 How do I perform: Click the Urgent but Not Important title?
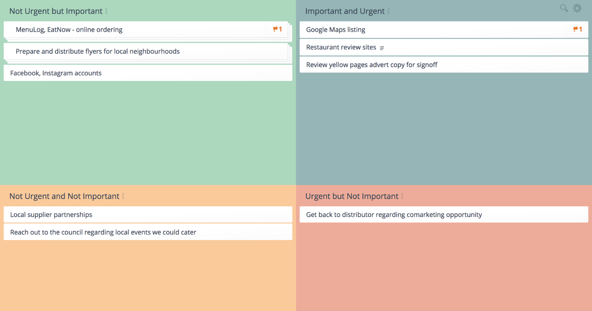pyautogui.click(x=352, y=196)
